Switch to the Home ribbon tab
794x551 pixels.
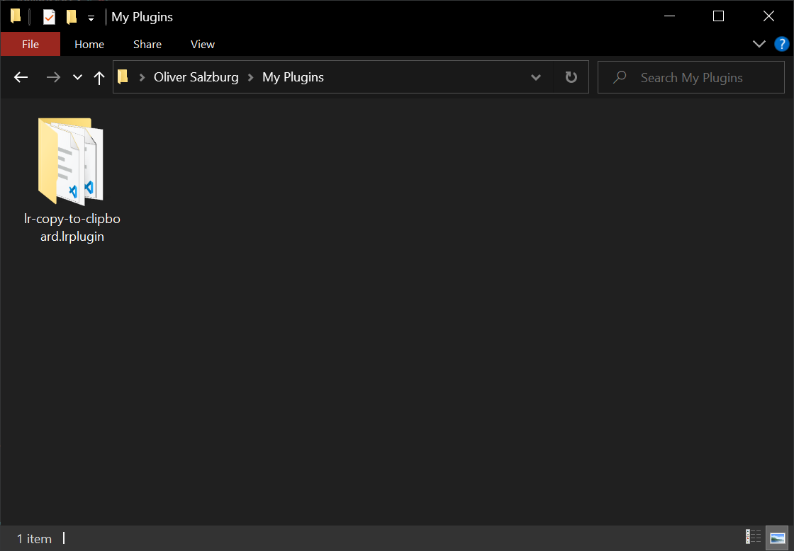(x=89, y=45)
